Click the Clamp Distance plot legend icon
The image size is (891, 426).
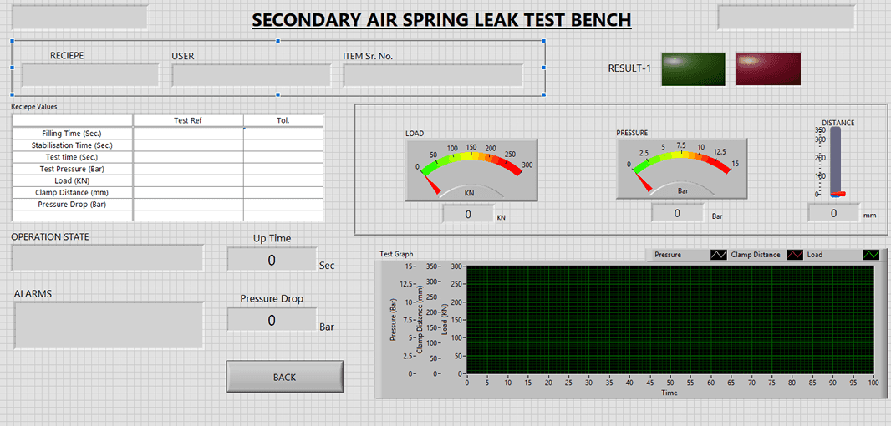click(x=794, y=255)
